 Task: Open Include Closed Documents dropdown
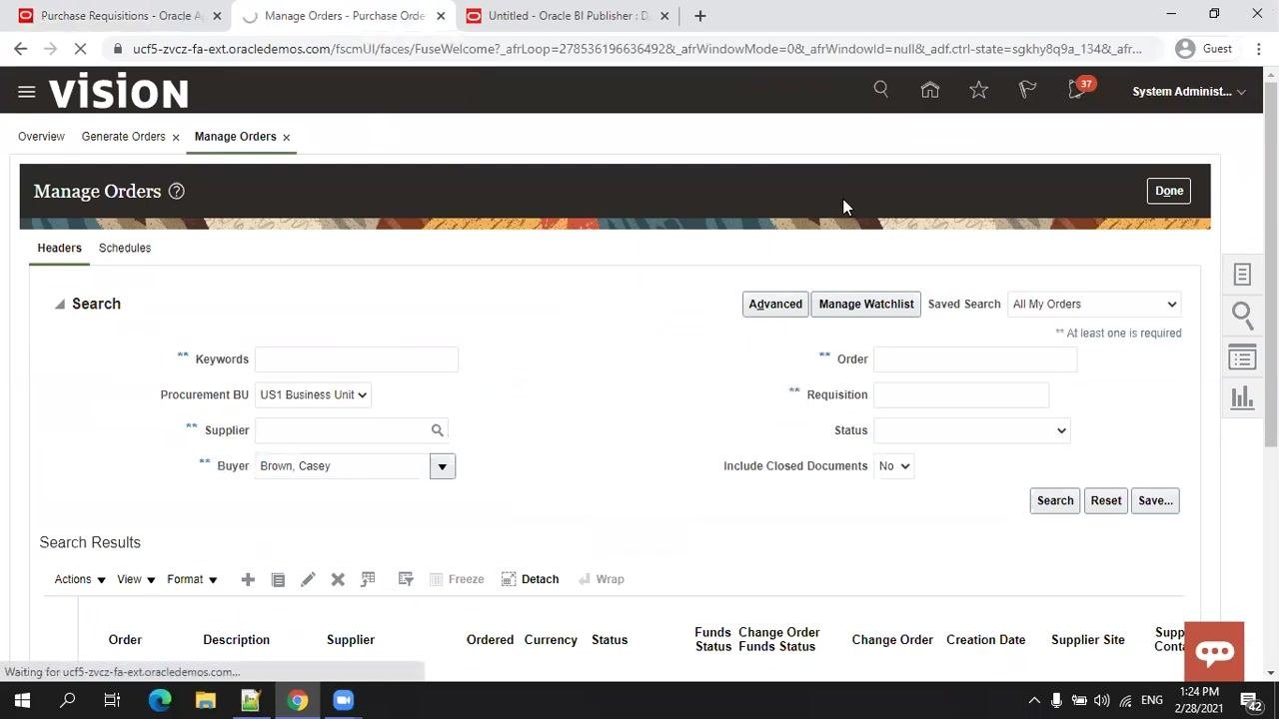893,466
